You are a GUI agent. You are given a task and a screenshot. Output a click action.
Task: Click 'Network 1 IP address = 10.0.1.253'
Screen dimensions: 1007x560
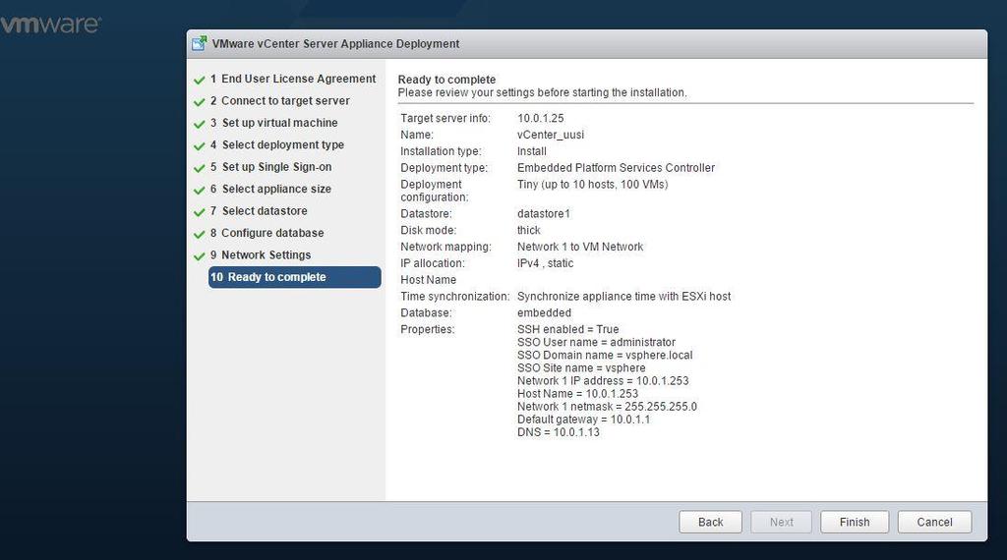[x=603, y=380]
